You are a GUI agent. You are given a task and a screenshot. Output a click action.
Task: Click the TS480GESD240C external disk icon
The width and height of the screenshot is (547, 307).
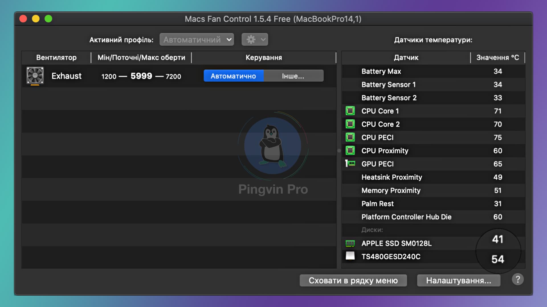pos(350,256)
